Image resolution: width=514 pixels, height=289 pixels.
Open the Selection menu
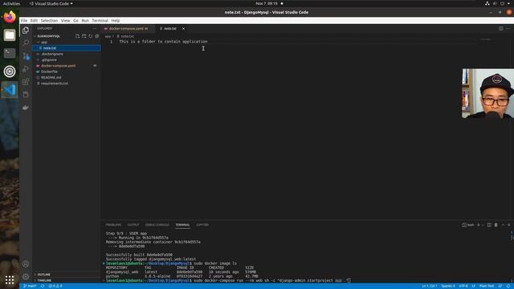(x=49, y=20)
